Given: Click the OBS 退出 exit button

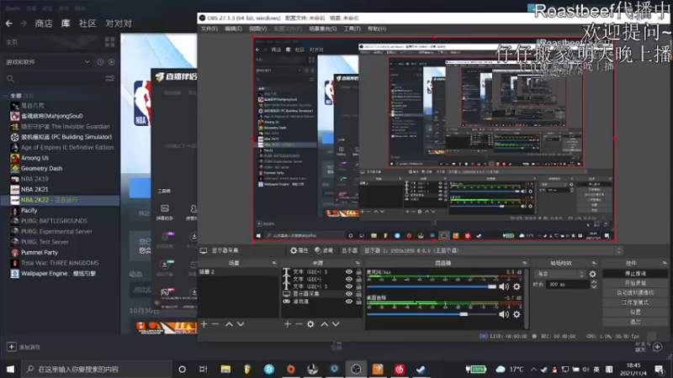Looking at the screenshot, I should (635, 322).
